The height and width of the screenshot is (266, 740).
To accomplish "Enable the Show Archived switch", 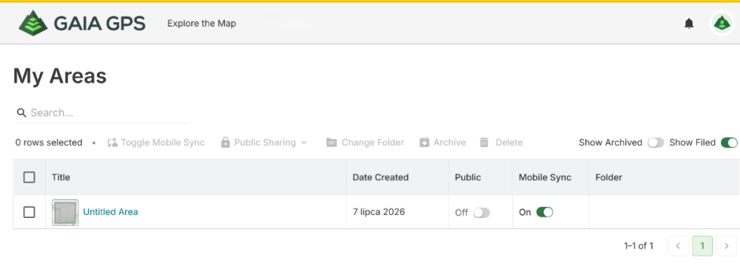I will (x=656, y=143).
